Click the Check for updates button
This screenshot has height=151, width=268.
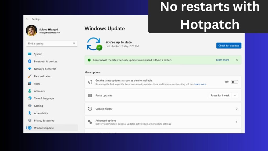228,45
